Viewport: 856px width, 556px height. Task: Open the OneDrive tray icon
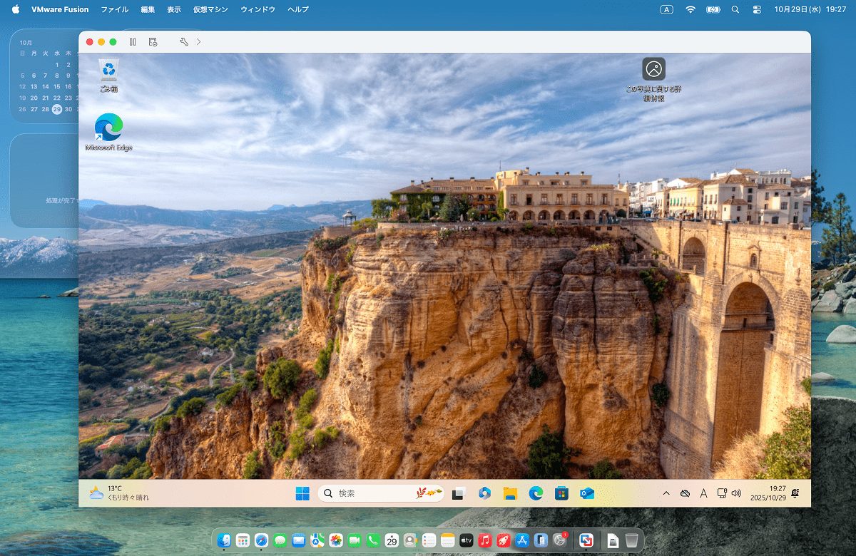pyautogui.click(x=685, y=493)
